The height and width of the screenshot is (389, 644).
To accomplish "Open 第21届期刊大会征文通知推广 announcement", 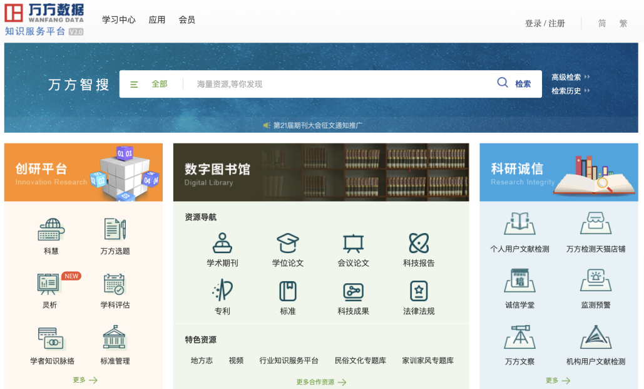I will point(318,125).
